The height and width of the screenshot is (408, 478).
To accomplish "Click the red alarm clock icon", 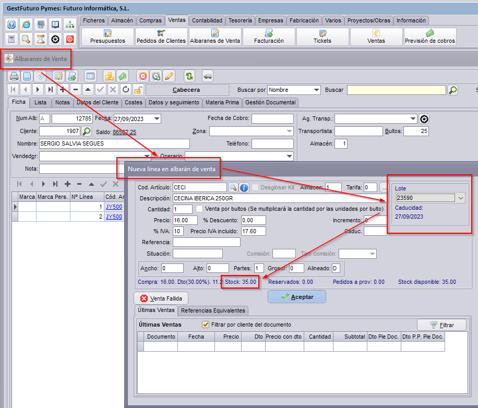I will (x=142, y=76).
